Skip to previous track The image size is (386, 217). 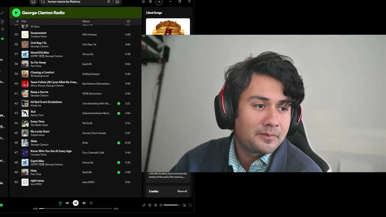tap(67, 203)
